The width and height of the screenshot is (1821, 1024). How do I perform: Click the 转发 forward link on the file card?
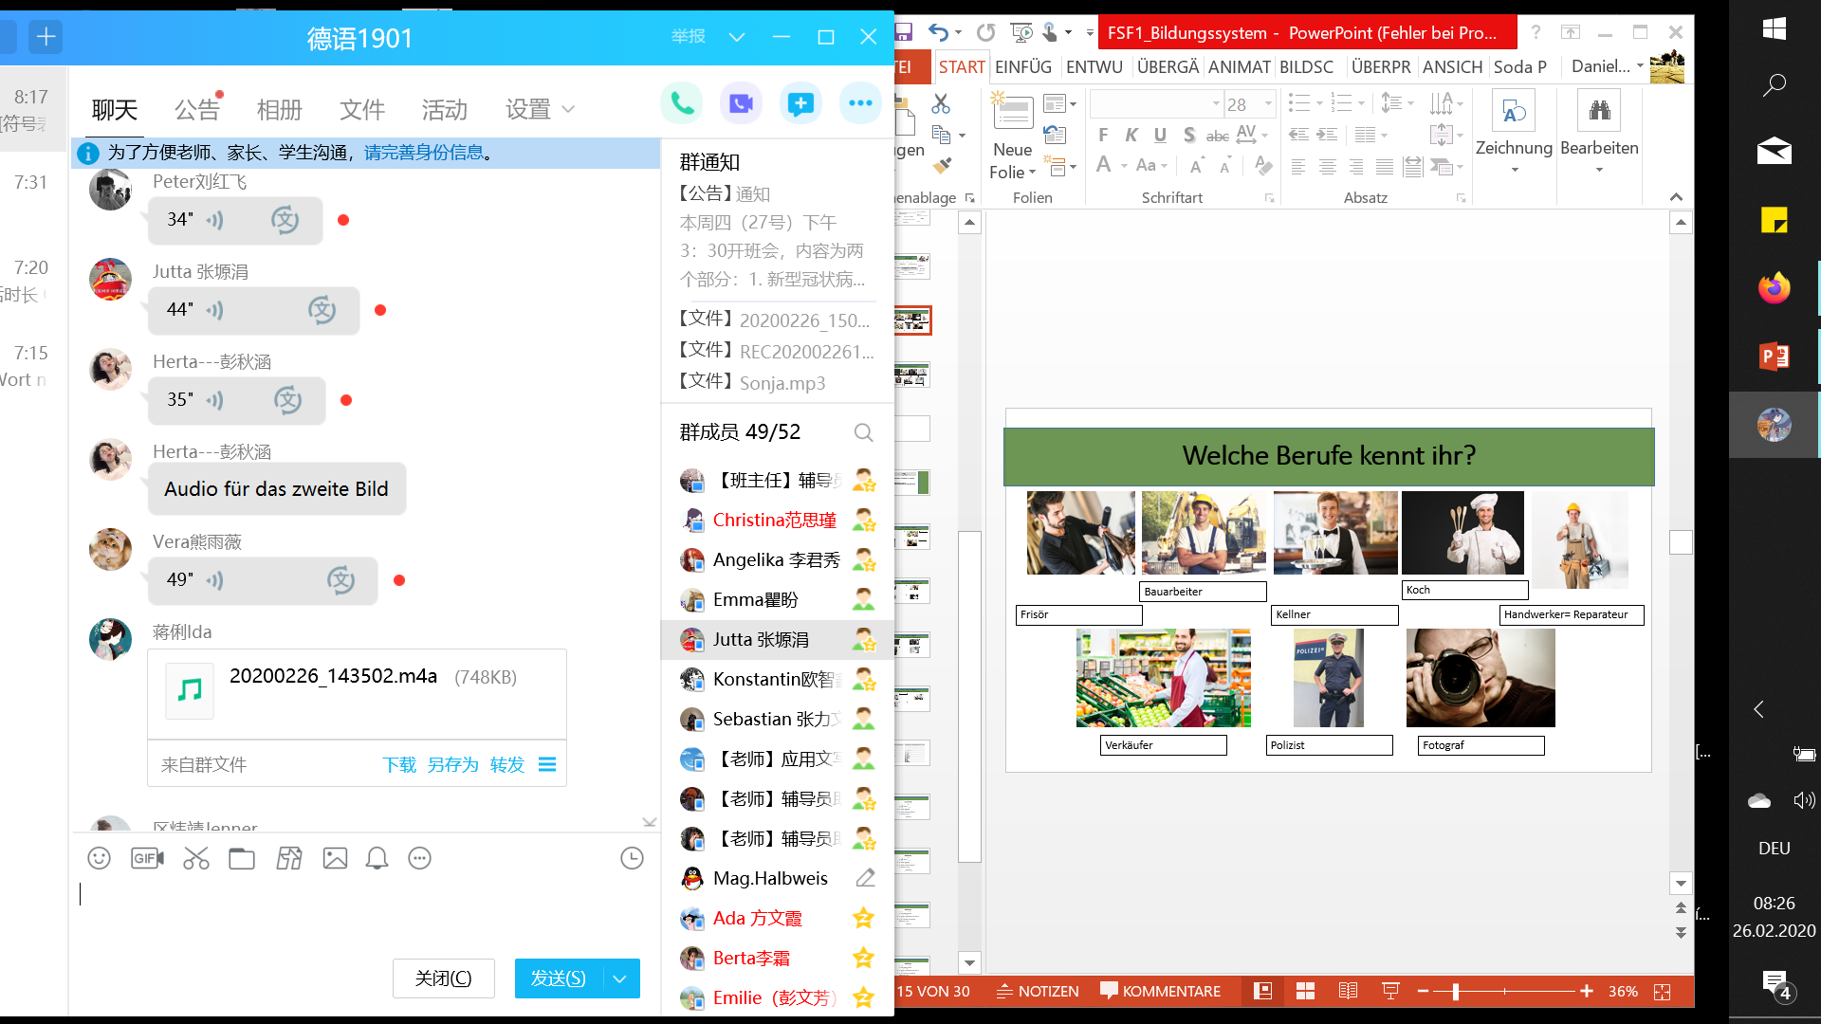point(507,764)
